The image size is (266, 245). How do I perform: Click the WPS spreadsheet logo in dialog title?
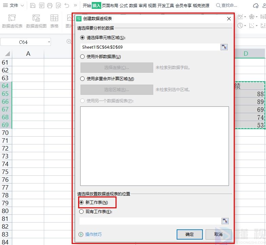pos(79,18)
